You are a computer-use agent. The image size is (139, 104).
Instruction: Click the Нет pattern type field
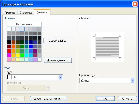pyautogui.click(x=35, y=77)
